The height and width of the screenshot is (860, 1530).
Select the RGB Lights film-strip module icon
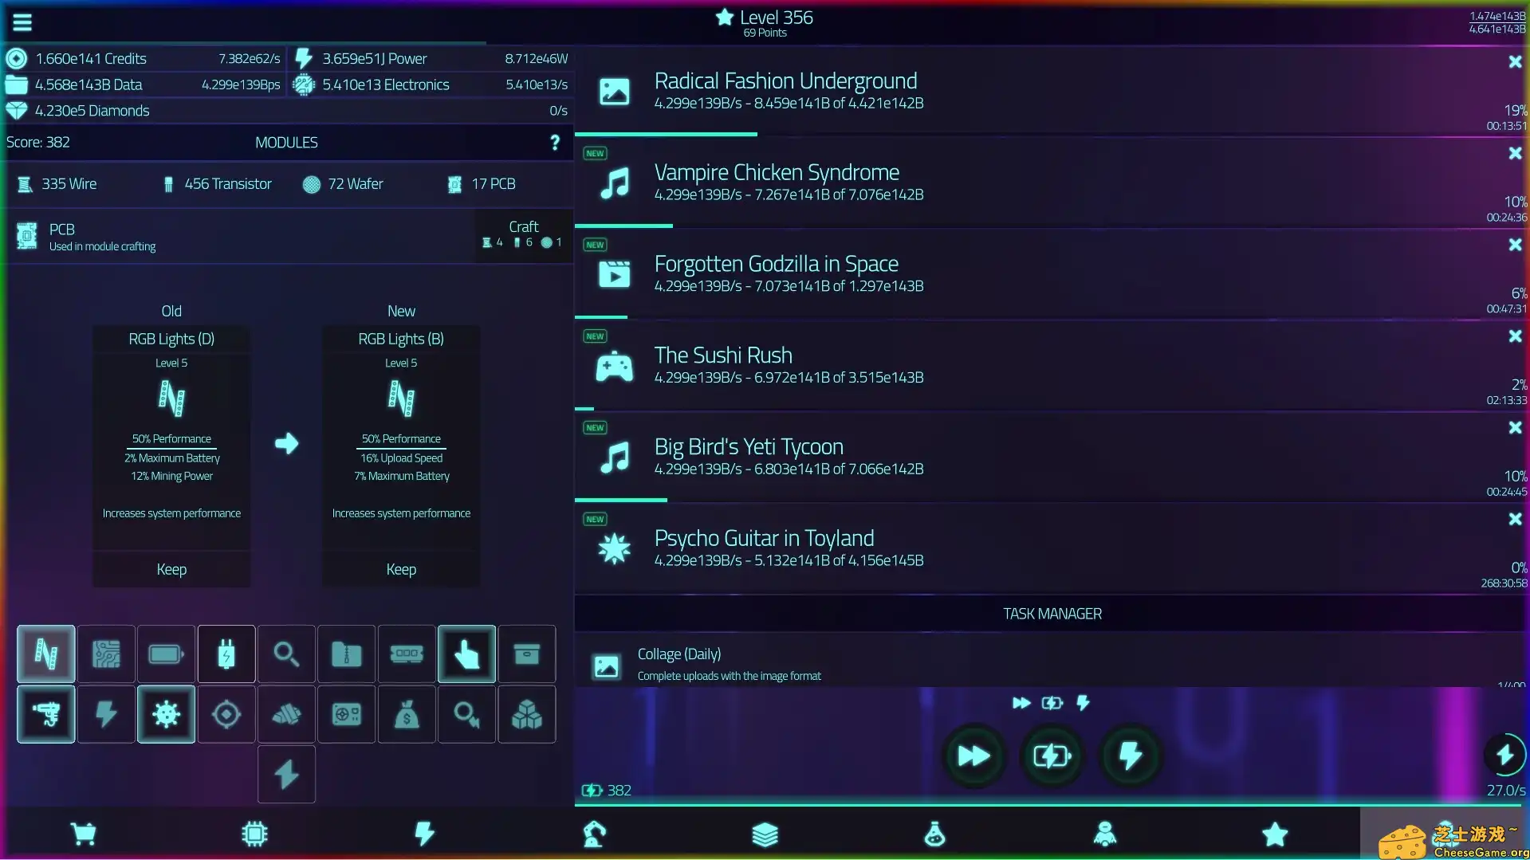tap(45, 654)
